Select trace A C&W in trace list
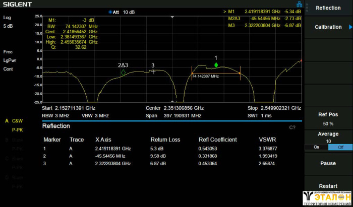The height and width of the screenshot is (207, 353). [14, 121]
